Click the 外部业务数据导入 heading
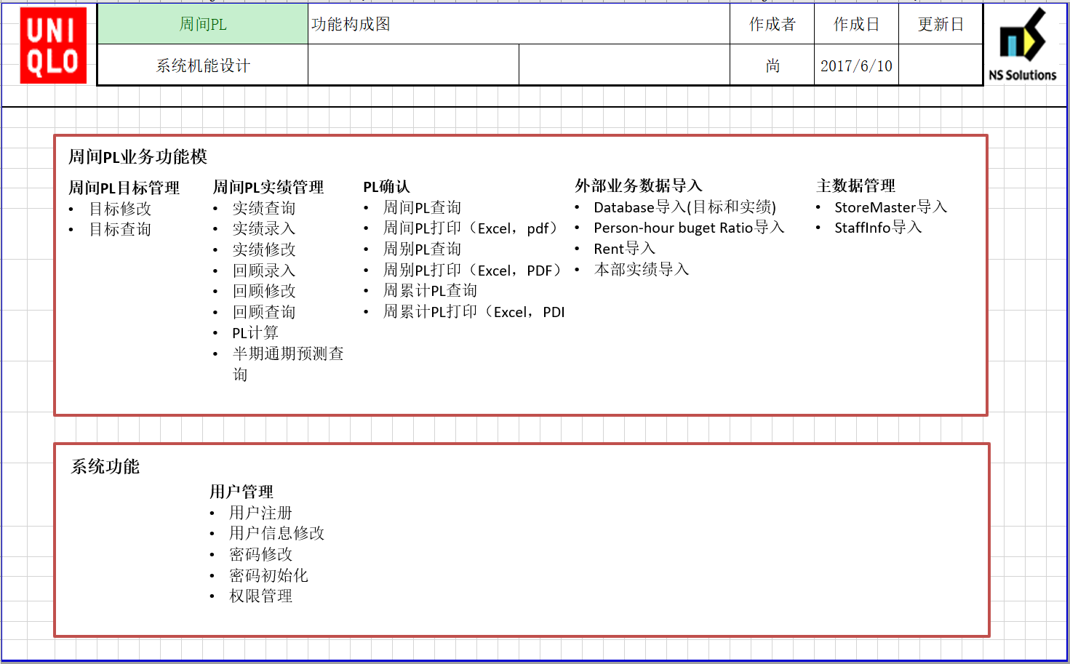This screenshot has height=664, width=1070. 638,185
